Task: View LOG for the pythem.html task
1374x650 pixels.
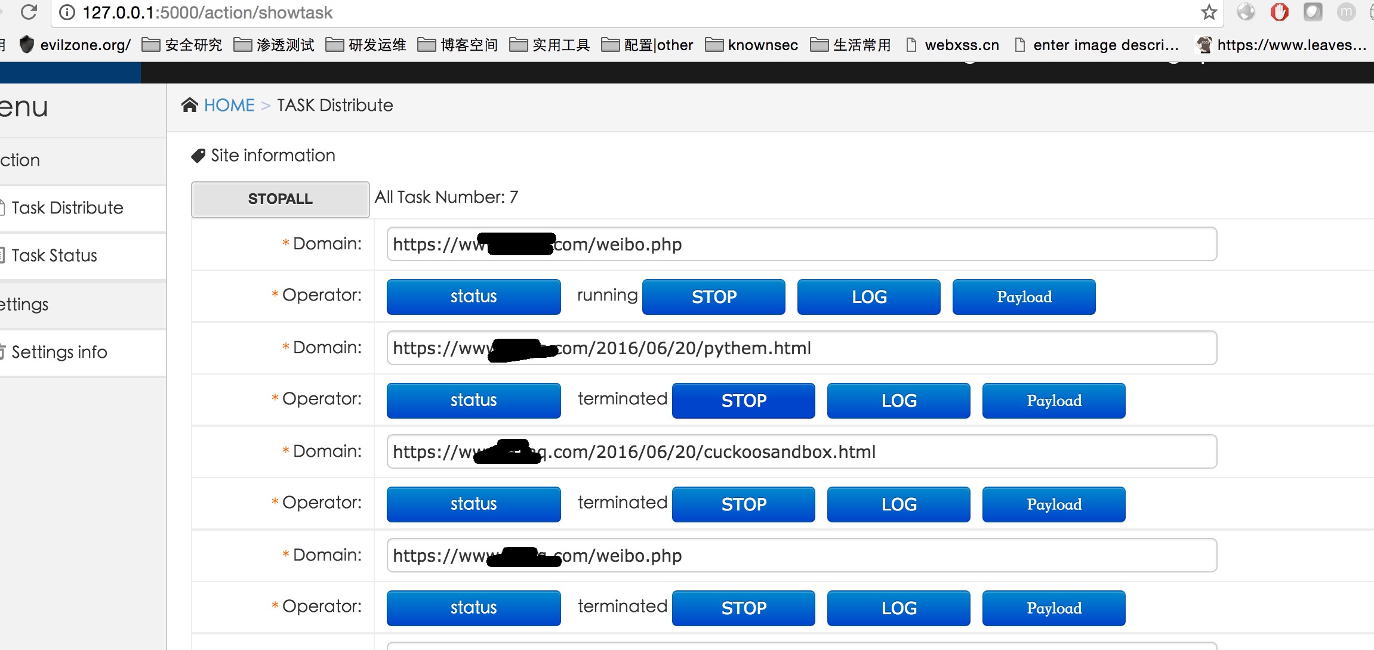Action: 898,401
